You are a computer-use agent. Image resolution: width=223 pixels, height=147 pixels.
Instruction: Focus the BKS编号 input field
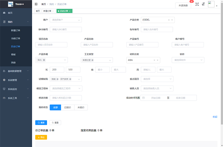[66, 30]
